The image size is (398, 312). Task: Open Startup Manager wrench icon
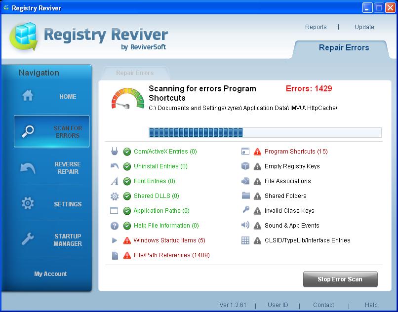tap(29, 240)
